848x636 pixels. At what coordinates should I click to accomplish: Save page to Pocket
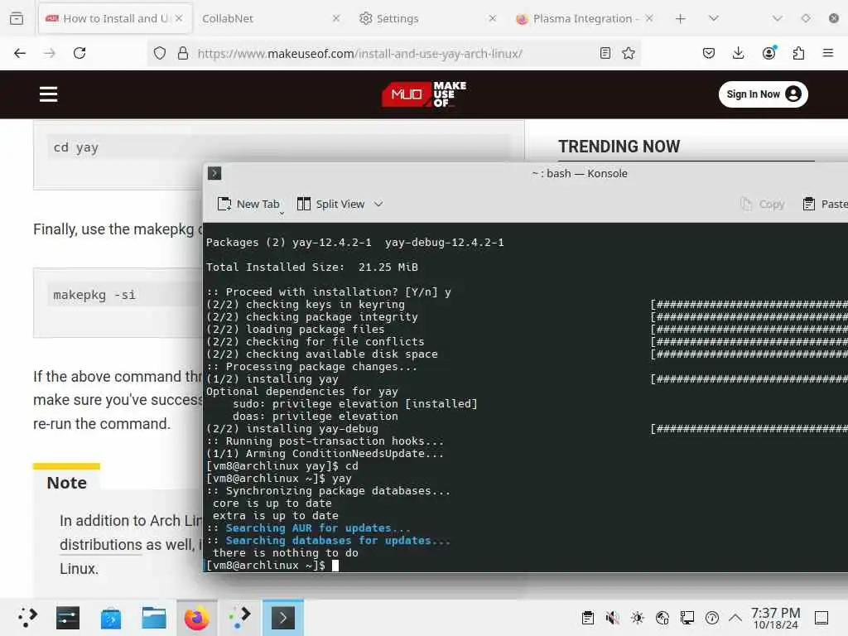click(x=709, y=53)
